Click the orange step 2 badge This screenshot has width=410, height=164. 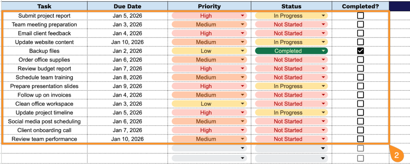[x=396, y=155]
